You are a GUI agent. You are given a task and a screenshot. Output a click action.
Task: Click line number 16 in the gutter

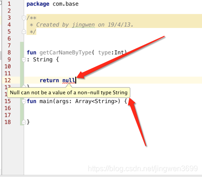(x=7, y=108)
